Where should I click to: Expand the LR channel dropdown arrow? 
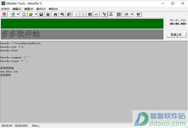point(132,14)
